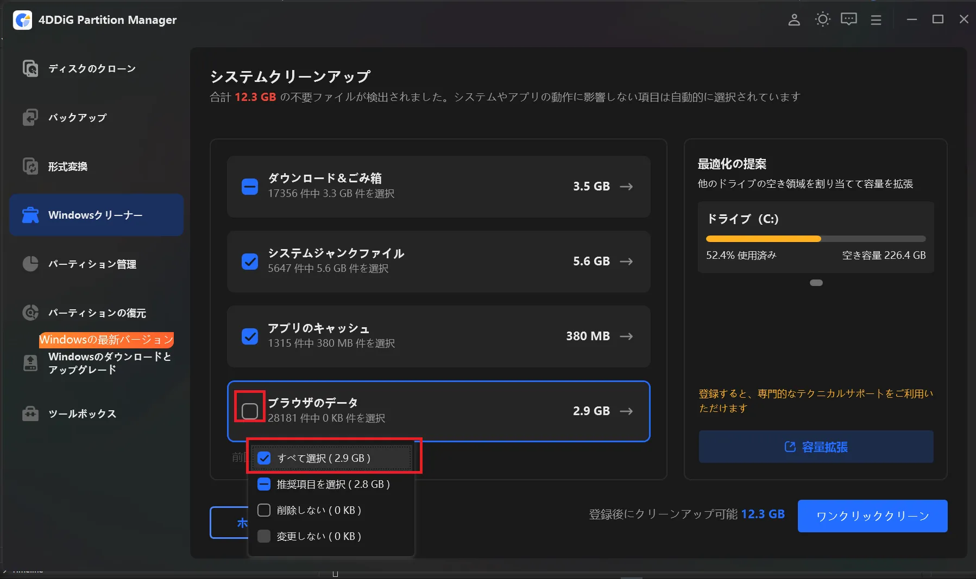
Task: Click the carousel indicator below drive card
Action: [816, 283]
